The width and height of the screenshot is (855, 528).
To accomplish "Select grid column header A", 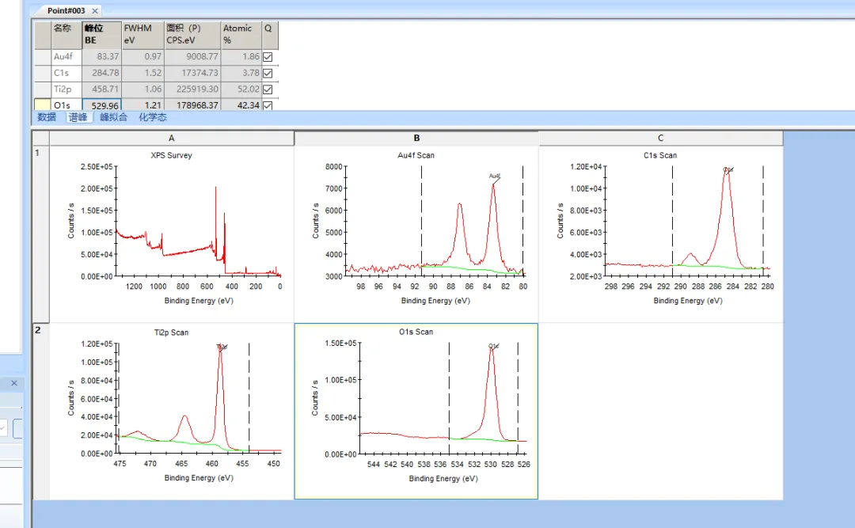I will point(172,139).
